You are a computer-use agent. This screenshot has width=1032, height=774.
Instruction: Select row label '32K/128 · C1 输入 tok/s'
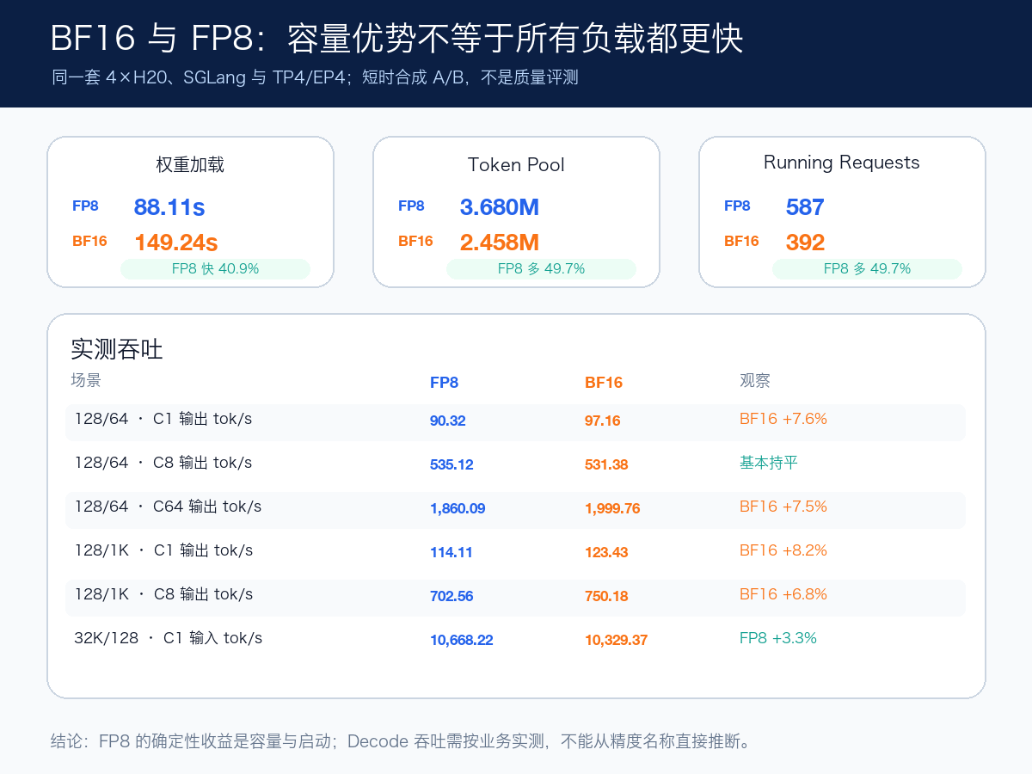pos(169,638)
